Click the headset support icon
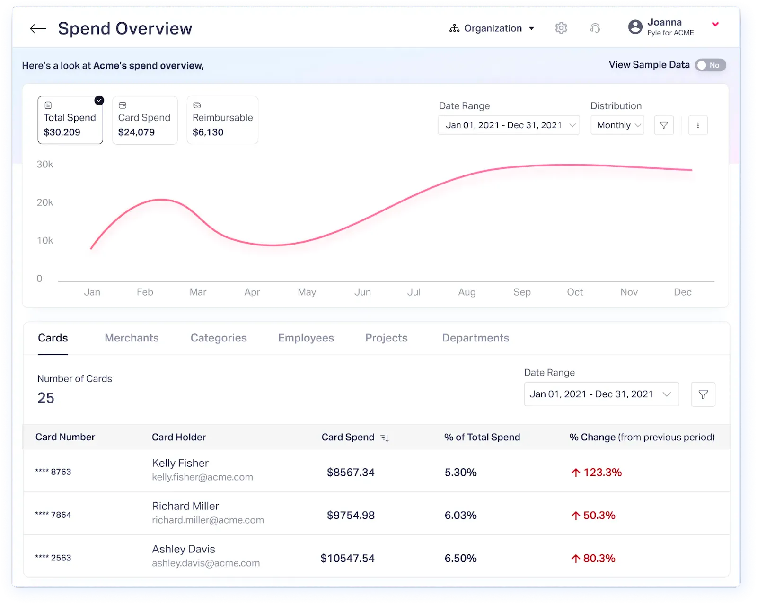Image resolution: width=757 pixels, height=604 pixels. [x=596, y=28]
